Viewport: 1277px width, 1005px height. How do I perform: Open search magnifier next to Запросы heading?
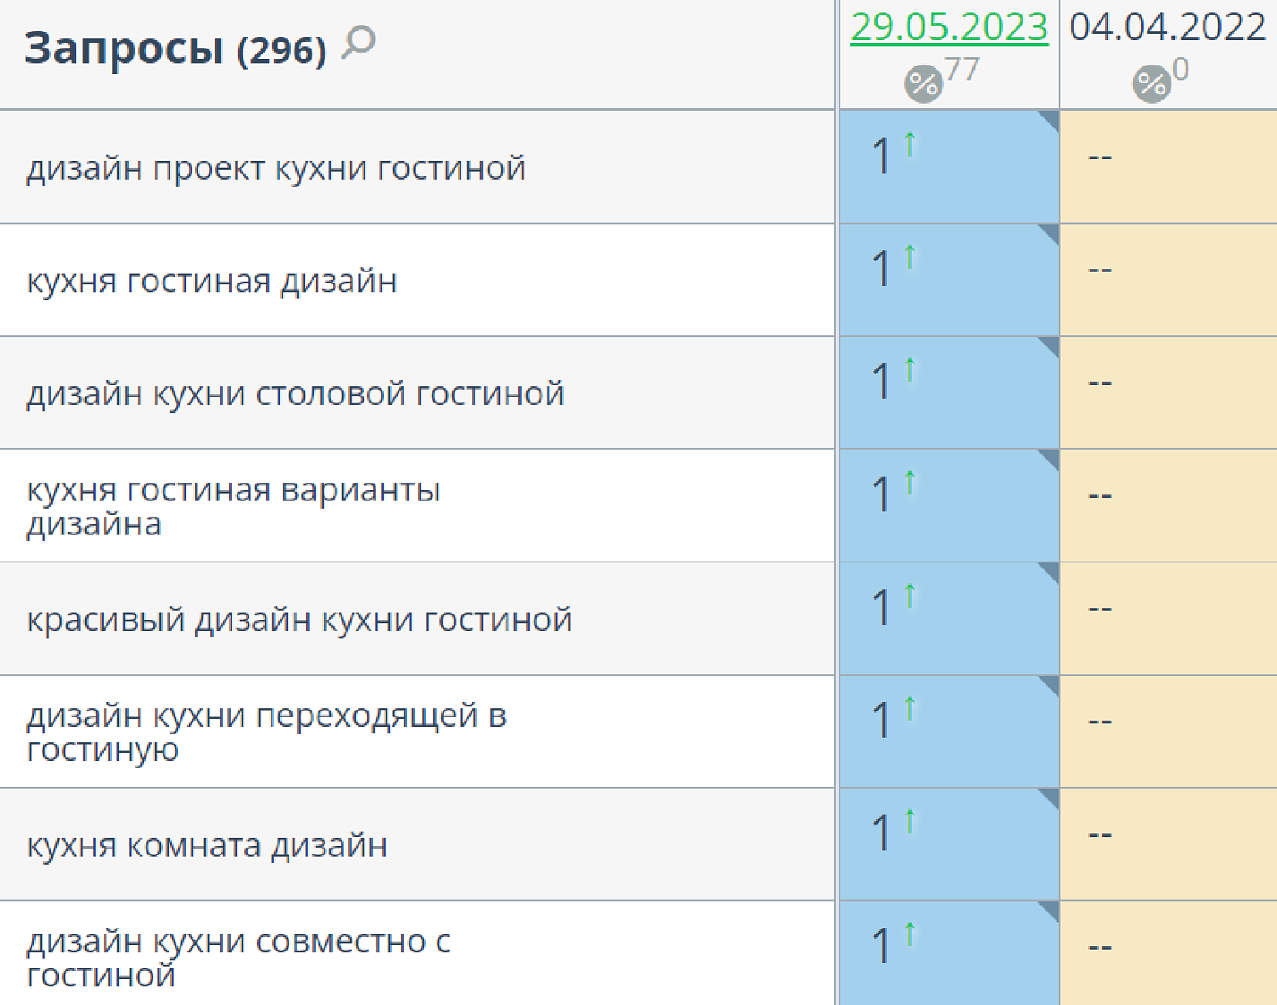coord(358,43)
